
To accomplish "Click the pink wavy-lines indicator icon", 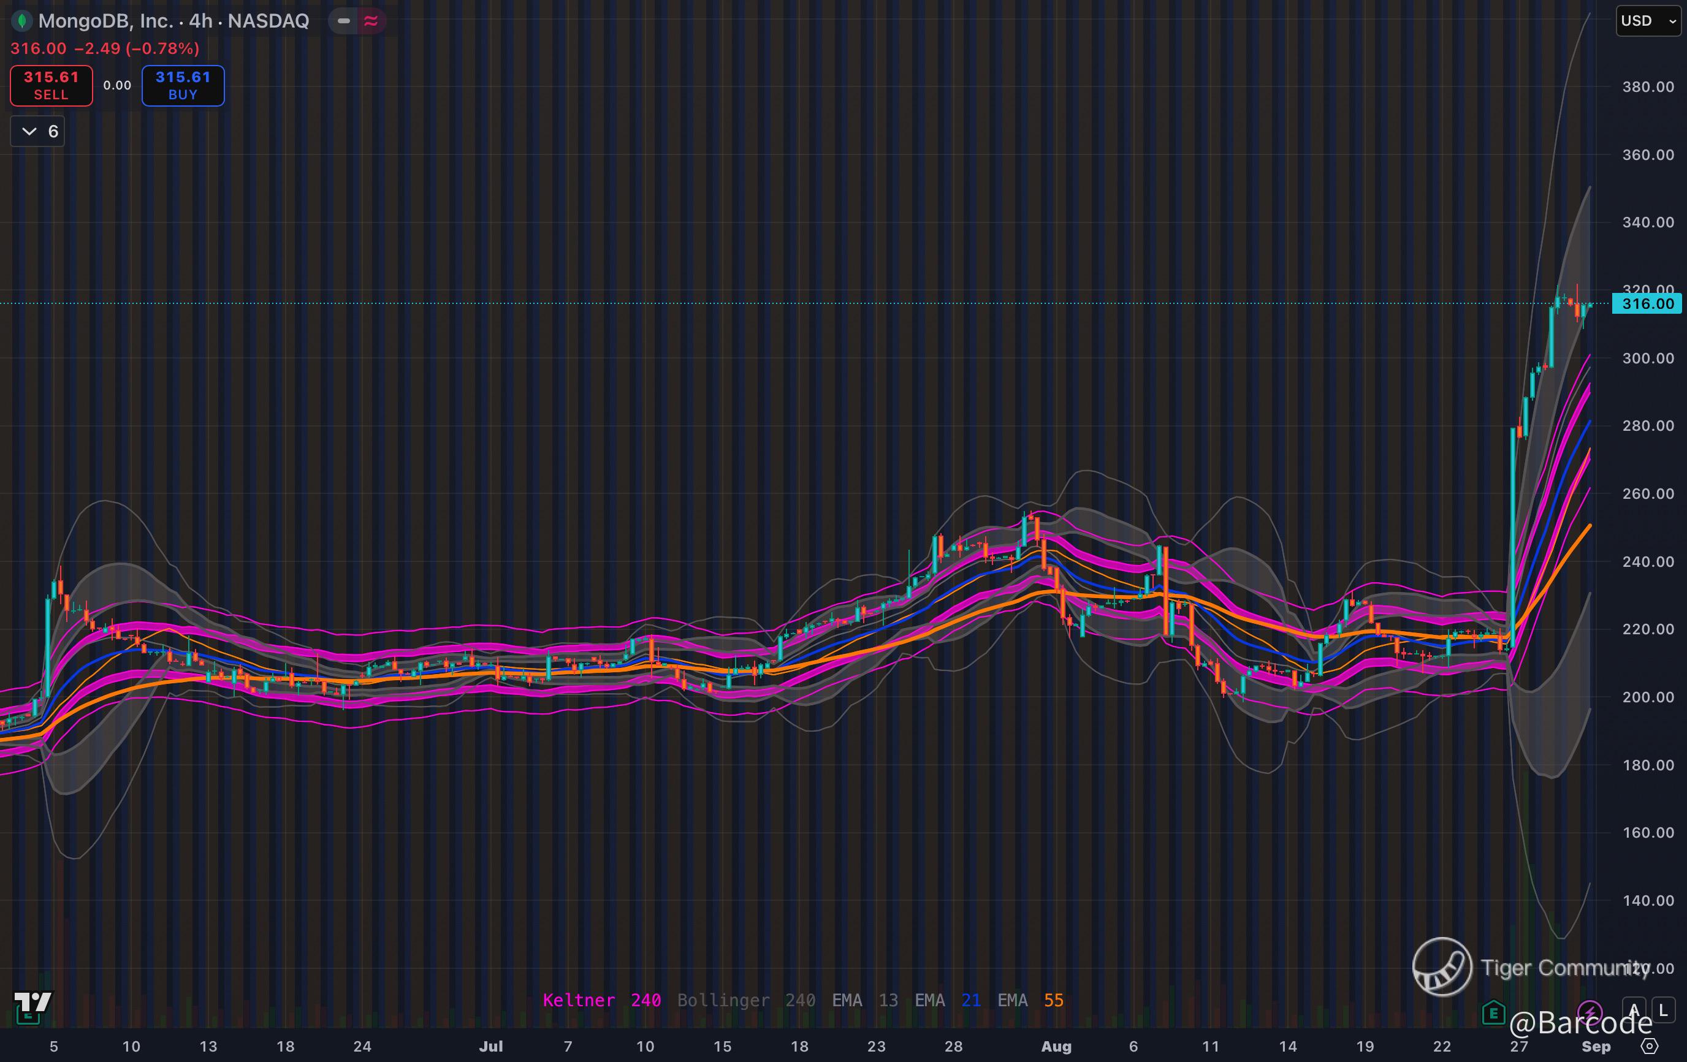I will click(371, 21).
